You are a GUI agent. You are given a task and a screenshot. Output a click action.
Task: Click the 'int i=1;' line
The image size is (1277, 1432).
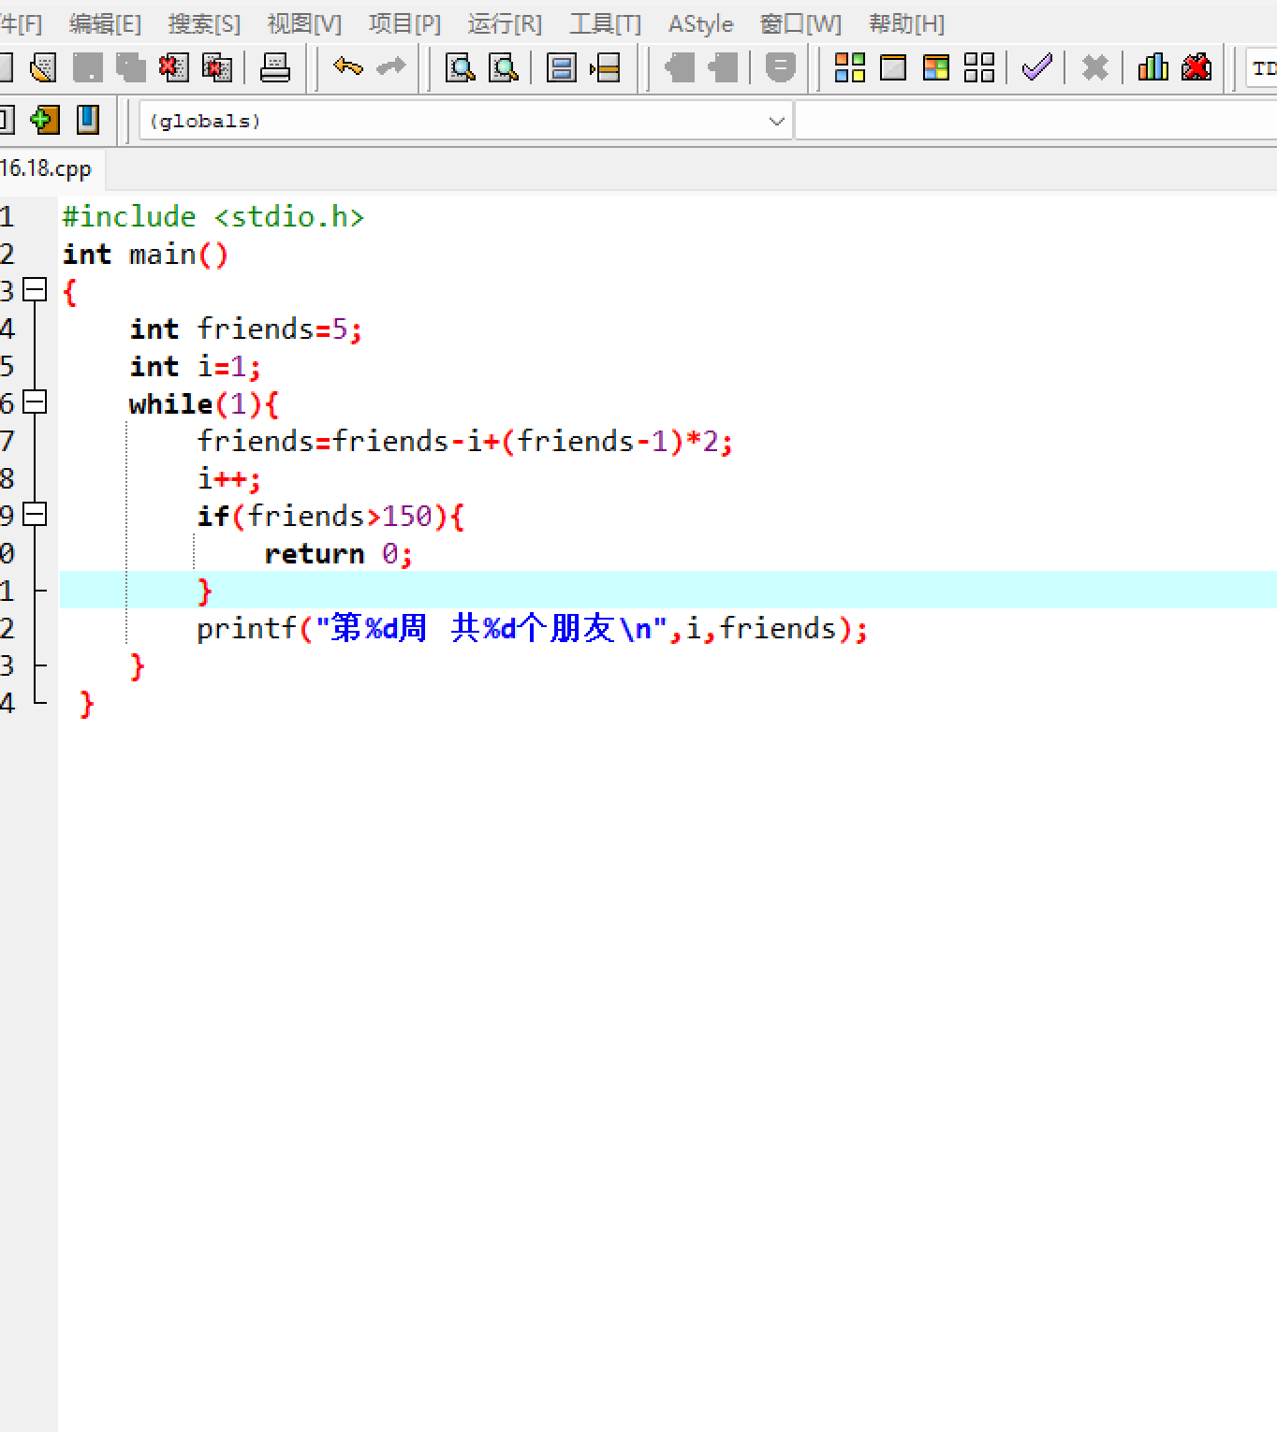click(x=196, y=366)
